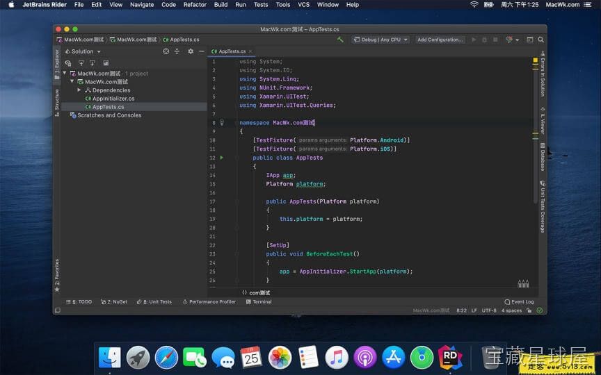The width and height of the screenshot is (601, 375).
Task: Click the Debug bug icon in toolbar
Action: click(x=484, y=40)
